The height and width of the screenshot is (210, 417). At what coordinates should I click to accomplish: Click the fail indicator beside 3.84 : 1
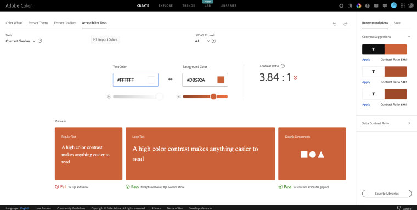click(x=295, y=78)
